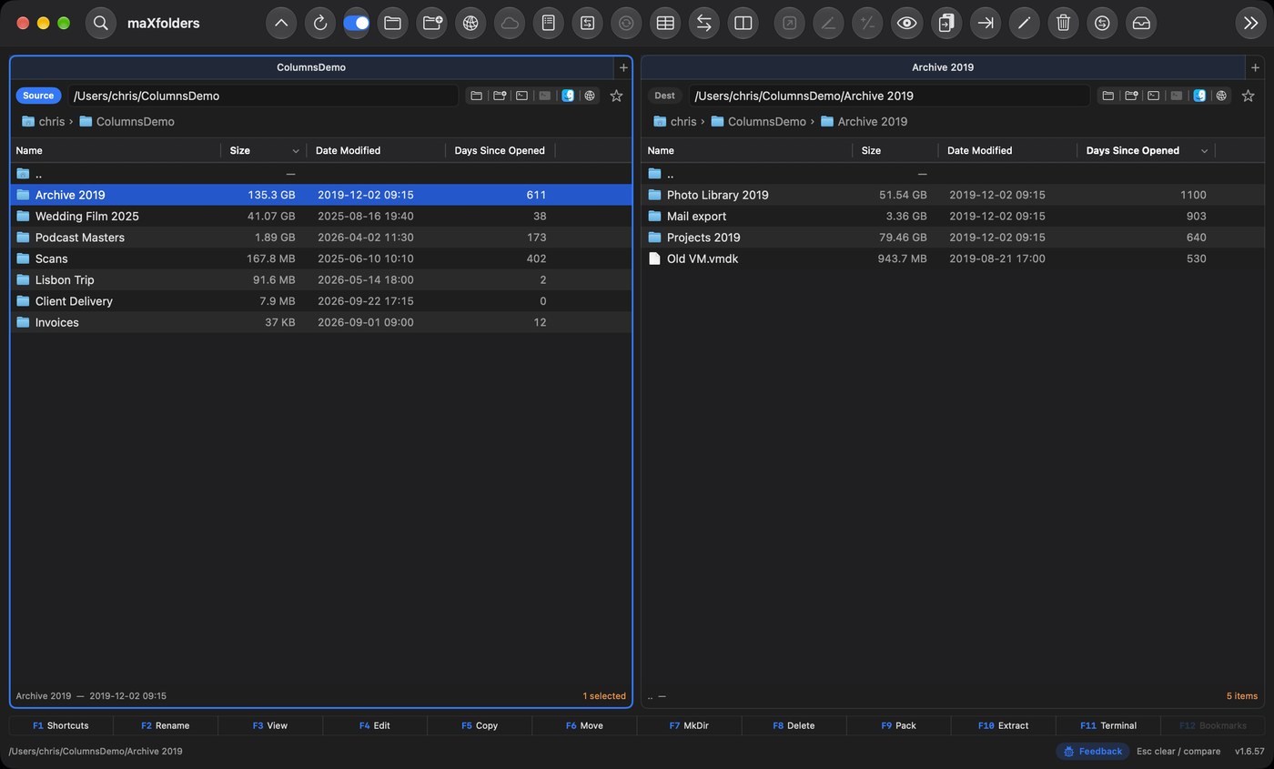Click F9 Pack in function bar

pyautogui.click(x=898, y=725)
